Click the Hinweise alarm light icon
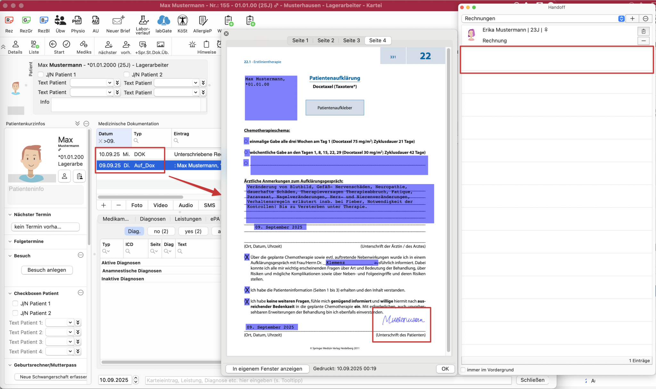This screenshot has height=389, width=656. coord(192,44)
